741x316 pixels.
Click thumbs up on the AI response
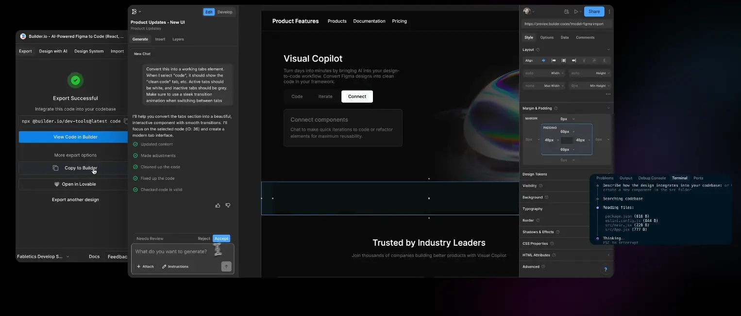218,205
